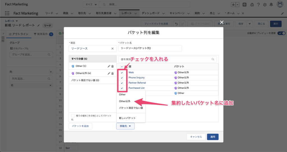Open the notifications bell icon

pyautogui.click(x=271, y=5)
